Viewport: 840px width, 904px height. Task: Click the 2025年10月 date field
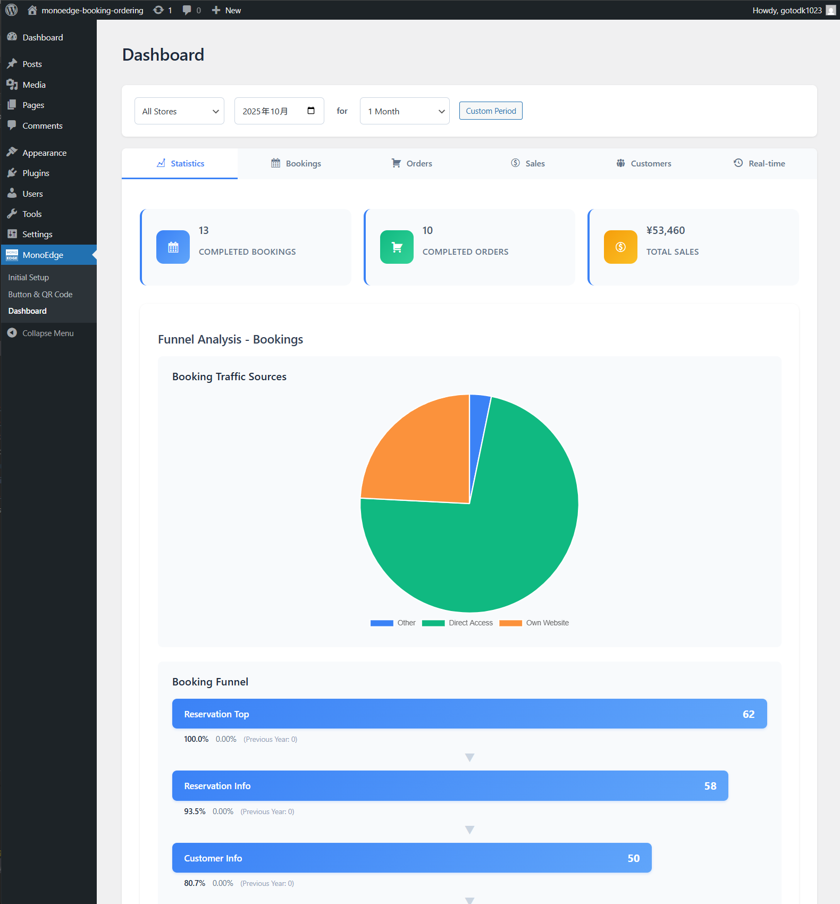pyautogui.click(x=279, y=111)
